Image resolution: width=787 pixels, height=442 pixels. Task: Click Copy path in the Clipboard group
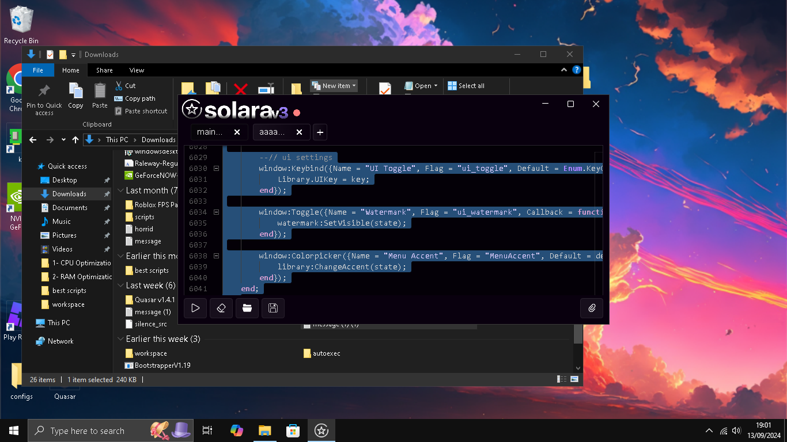pos(135,98)
